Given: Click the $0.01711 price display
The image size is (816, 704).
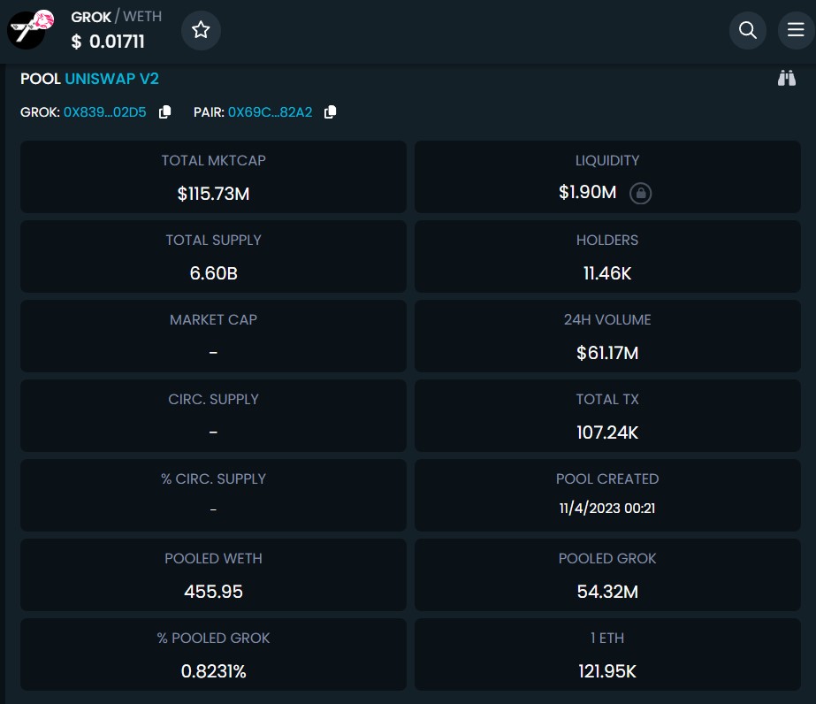Looking at the screenshot, I should coord(108,42).
